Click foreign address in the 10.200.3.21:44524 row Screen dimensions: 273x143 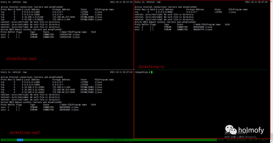pyautogui.click(x=64, y=92)
